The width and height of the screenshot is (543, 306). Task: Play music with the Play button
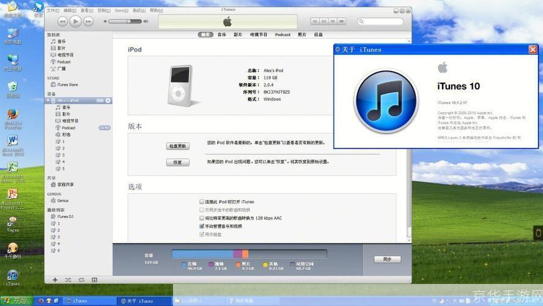pyautogui.click(x=75, y=21)
